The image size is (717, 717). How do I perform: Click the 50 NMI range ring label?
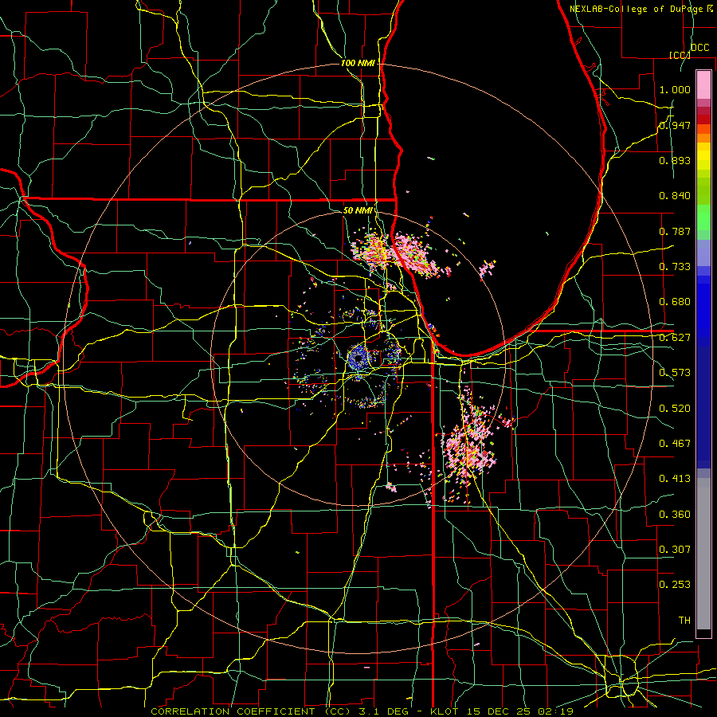(358, 210)
